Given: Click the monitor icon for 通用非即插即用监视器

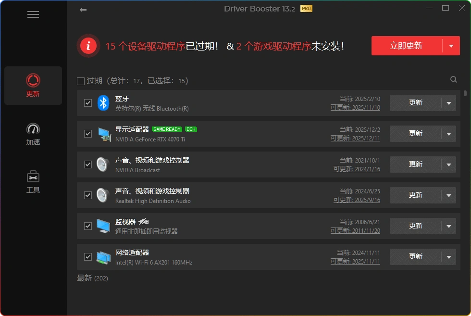Looking at the screenshot, I should tap(103, 226).
